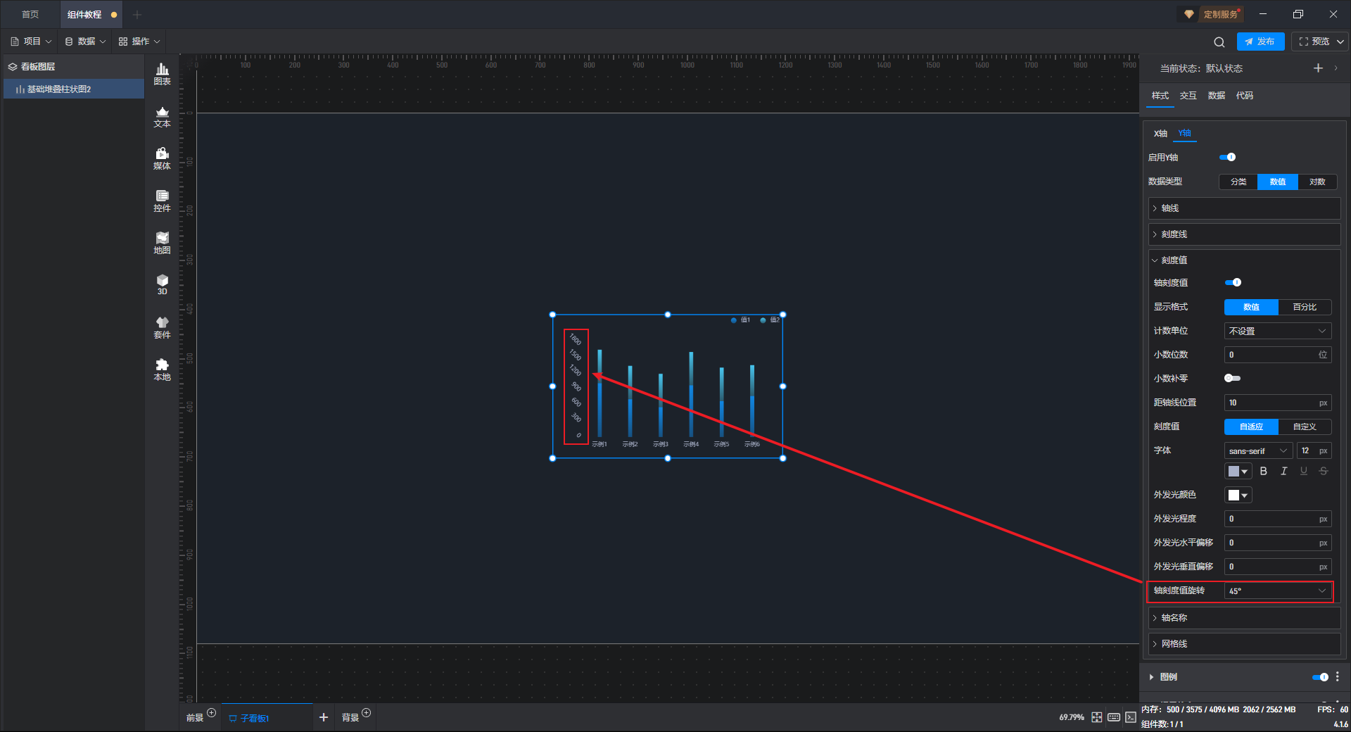Add a new sub-board with plus icon
The width and height of the screenshot is (1351, 732).
coord(324,717)
